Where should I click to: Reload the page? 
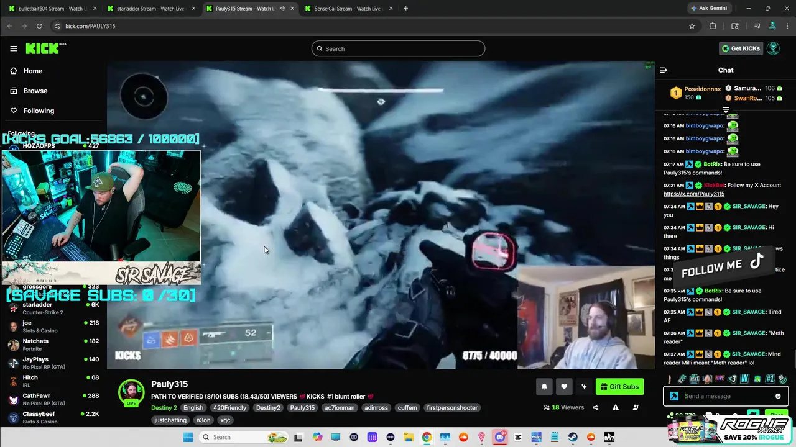[39, 26]
